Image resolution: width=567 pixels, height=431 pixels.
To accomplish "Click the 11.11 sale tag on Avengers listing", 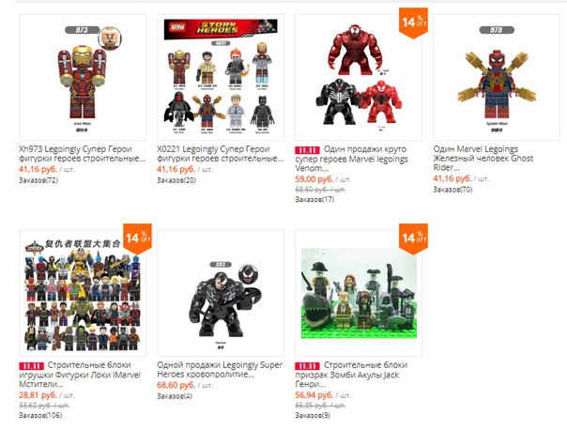I will point(31,366).
